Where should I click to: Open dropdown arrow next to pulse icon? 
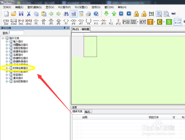pos(138,22)
